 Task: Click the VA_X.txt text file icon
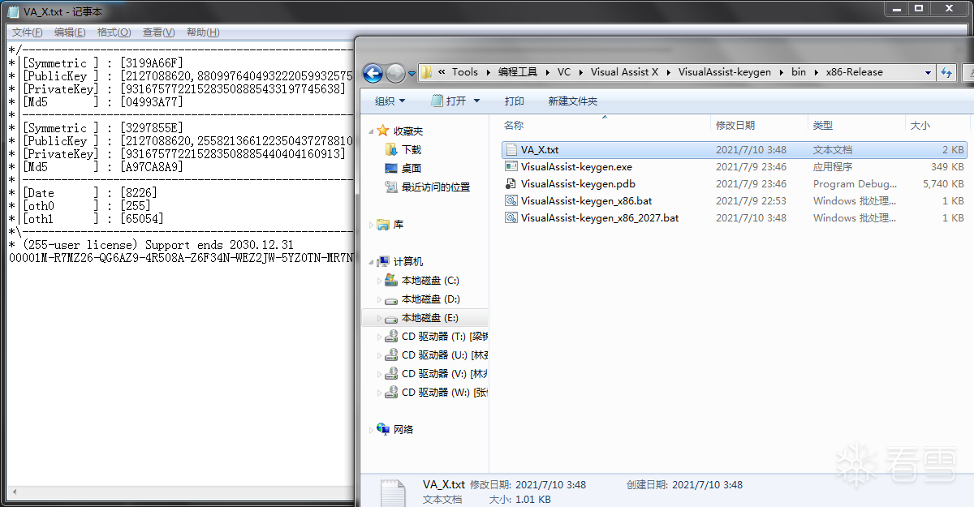tap(511, 150)
